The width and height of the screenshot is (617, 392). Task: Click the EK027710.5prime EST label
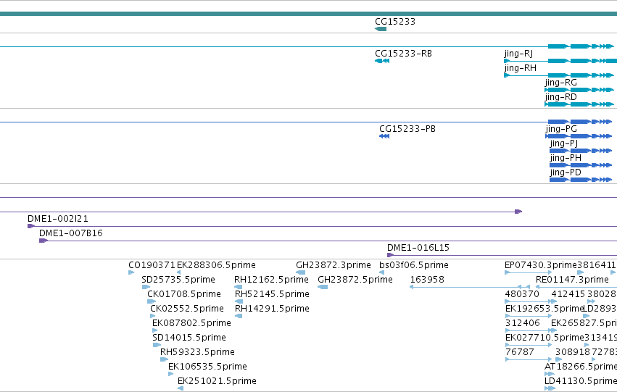[x=544, y=338]
